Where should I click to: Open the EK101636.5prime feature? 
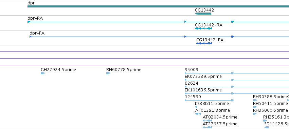point(237,93)
